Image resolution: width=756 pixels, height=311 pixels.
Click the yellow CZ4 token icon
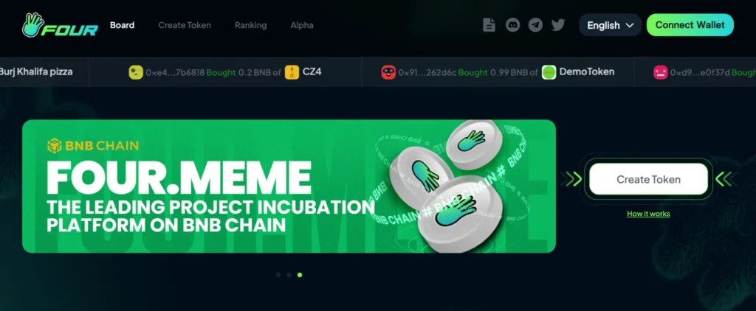(x=292, y=72)
